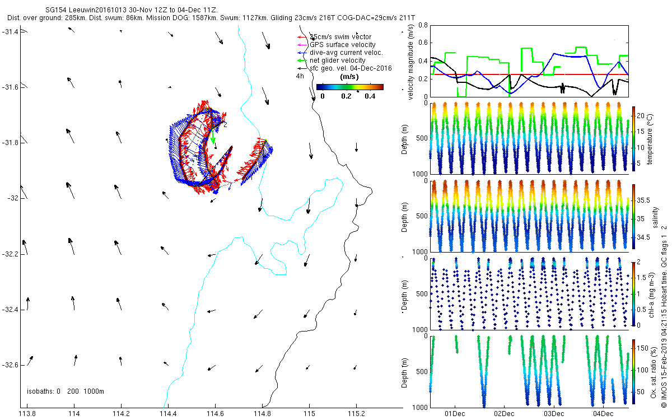Click the velocity (m/s) color bar
This screenshot has height=420, width=672.
(x=349, y=87)
